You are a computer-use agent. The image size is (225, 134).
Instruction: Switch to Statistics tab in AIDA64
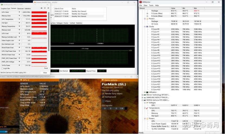pos(79,23)
